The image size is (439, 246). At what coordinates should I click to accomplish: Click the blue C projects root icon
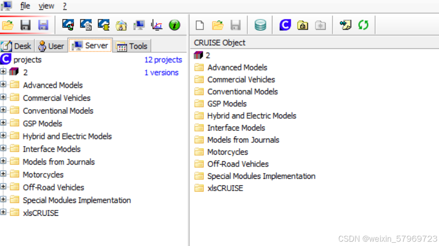tap(6, 59)
